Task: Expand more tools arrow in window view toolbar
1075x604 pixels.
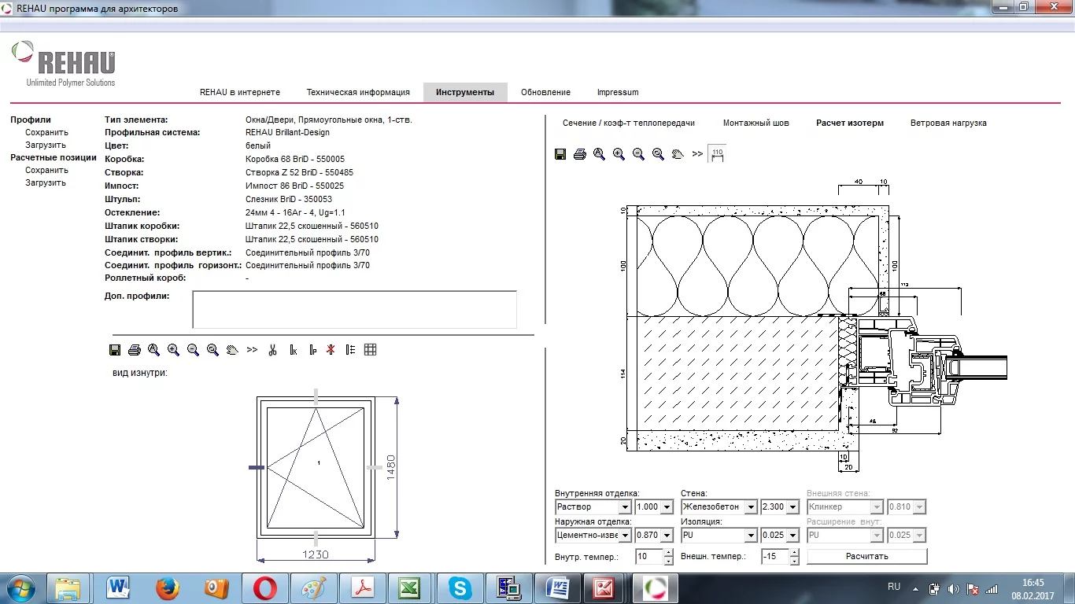Action: (x=252, y=349)
